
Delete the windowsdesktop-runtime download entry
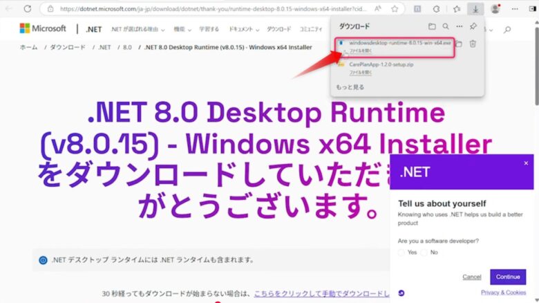(473, 44)
